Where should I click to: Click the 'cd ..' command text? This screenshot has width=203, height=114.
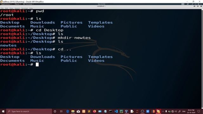tap(64, 49)
